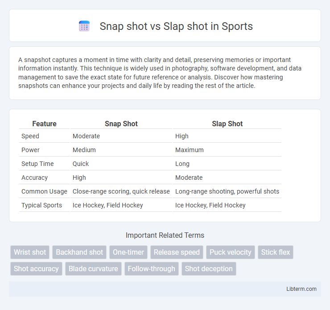Click the 'Snap Shot' column header

121,124
